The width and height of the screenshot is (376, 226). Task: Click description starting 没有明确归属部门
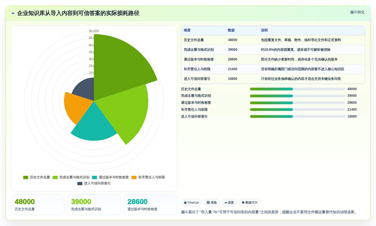click(x=303, y=69)
